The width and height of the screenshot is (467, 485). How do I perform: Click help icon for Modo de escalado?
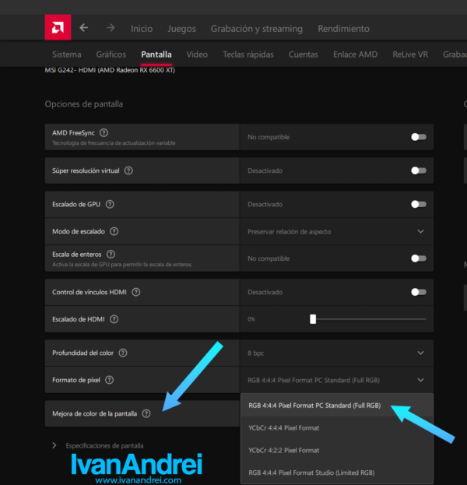pos(114,231)
